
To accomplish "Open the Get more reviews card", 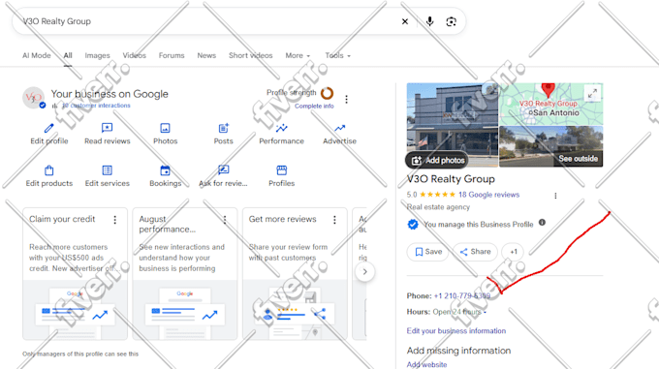I will tap(295, 273).
